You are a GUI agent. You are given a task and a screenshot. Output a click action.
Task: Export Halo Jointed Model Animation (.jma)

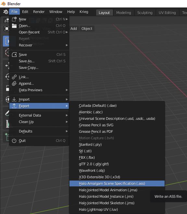click(x=117, y=190)
